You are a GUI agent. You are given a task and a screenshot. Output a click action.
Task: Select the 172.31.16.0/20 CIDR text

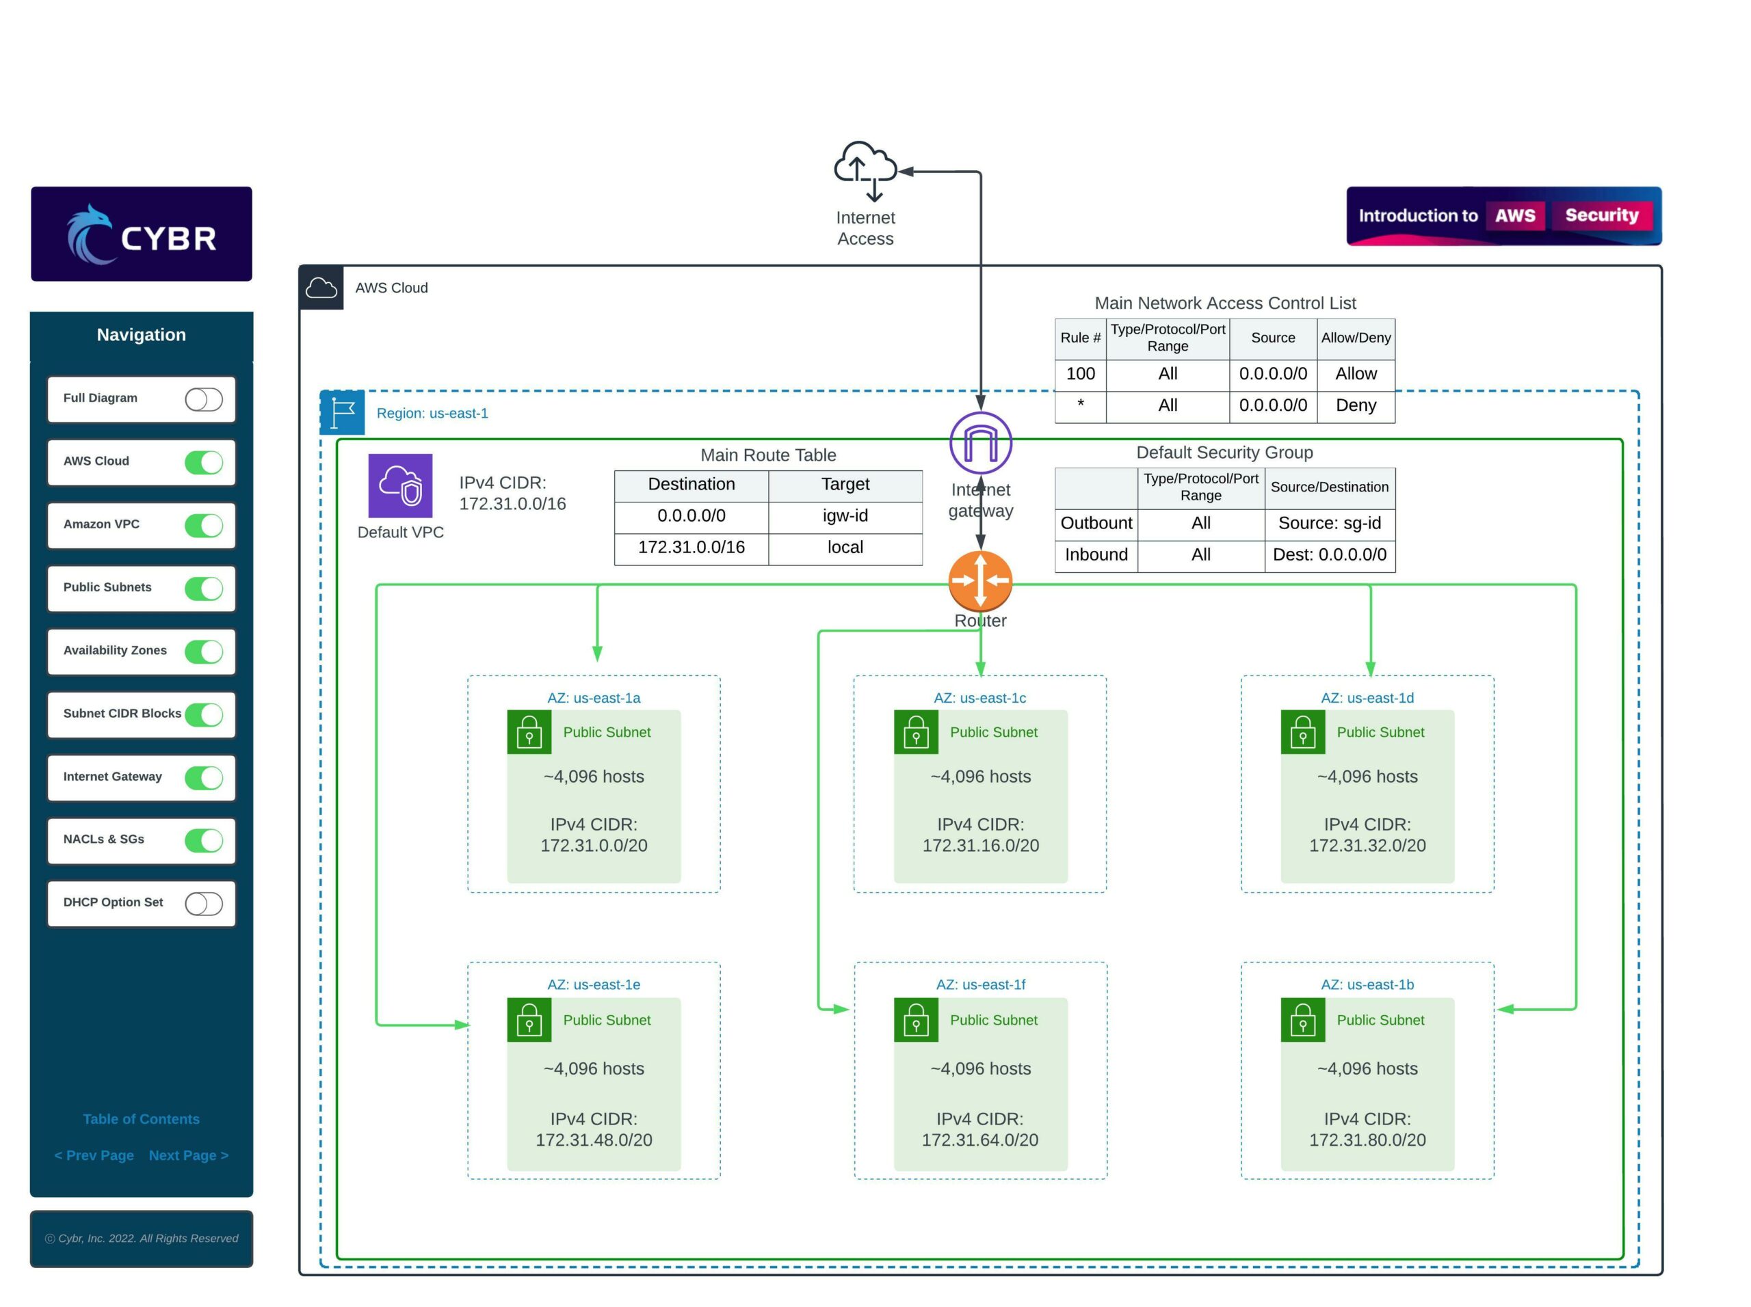point(981,846)
